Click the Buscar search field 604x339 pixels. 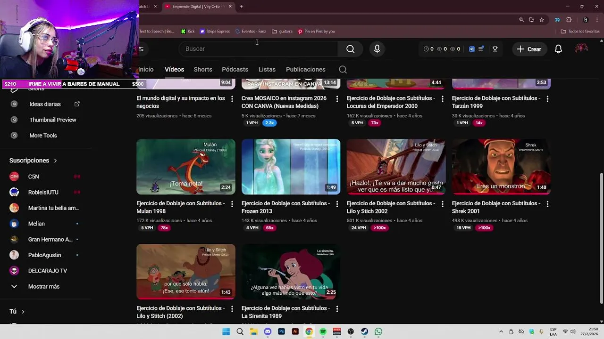tap(258, 49)
